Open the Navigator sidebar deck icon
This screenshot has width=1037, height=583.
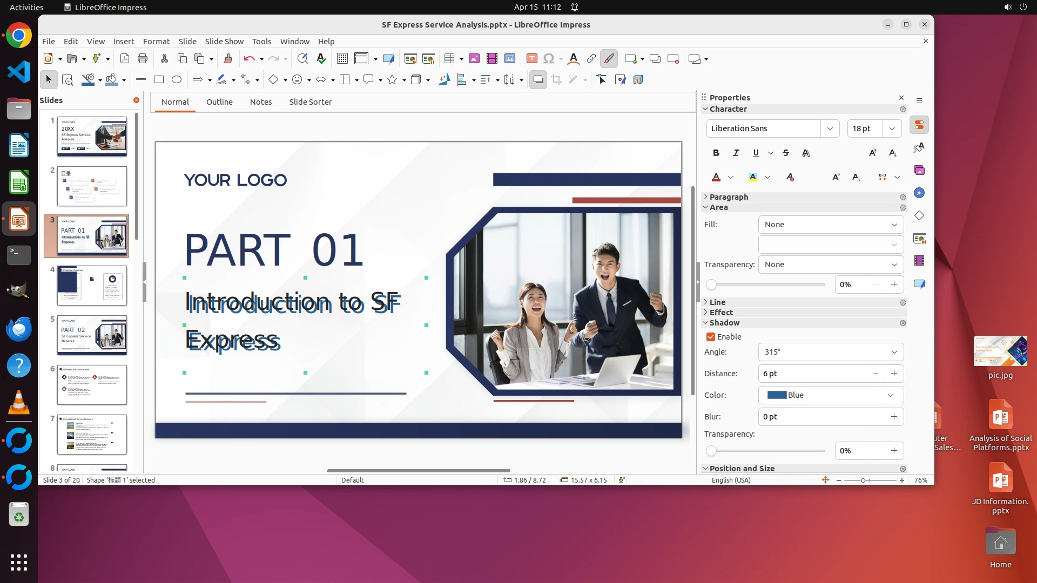[919, 193]
